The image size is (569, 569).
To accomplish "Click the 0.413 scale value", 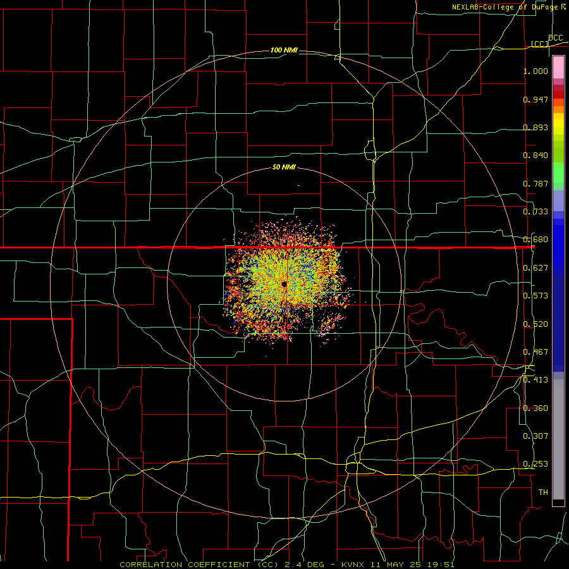I will 535,380.
